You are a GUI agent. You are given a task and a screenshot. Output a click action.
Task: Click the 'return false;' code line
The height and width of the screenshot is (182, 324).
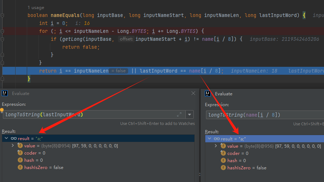coord(81,47)
